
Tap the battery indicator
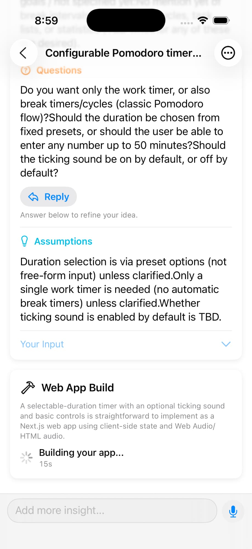[220, 21]
